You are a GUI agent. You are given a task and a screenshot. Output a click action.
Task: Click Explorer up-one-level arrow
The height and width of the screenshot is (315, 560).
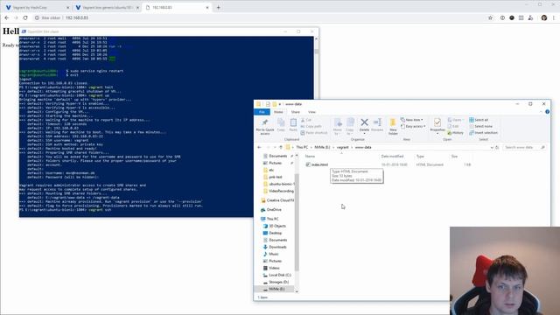tap(281, 148)
